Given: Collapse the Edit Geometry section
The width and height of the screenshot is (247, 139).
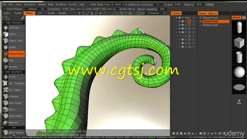Looking at the screenshot, I should 3,72.
